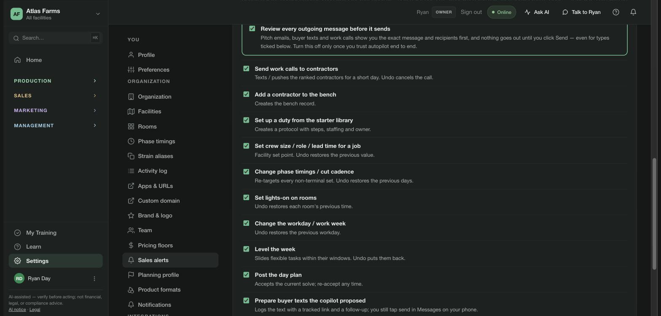Click the Talk to Ryan button

[581, 12]
